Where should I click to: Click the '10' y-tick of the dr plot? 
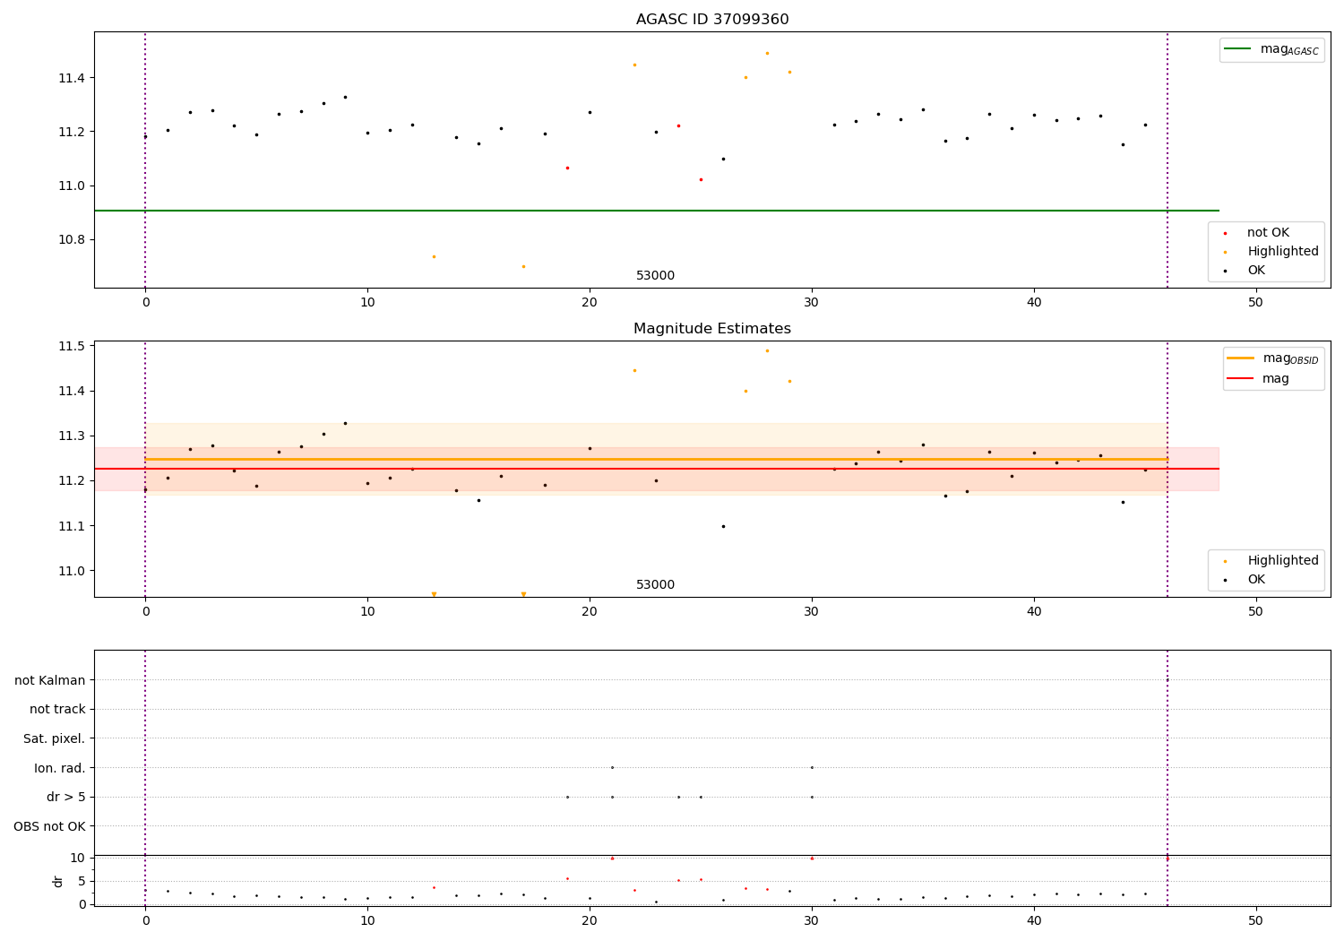[x=78, y=858]
